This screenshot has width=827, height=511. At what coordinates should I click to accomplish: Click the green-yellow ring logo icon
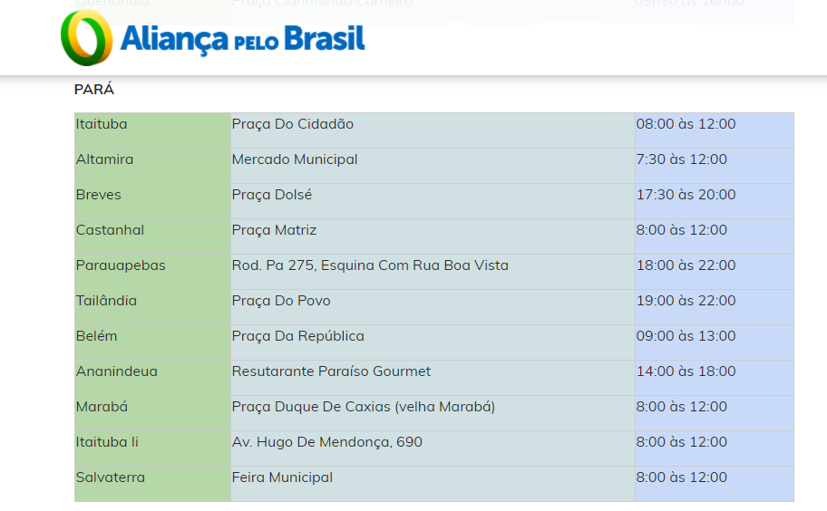86,38
